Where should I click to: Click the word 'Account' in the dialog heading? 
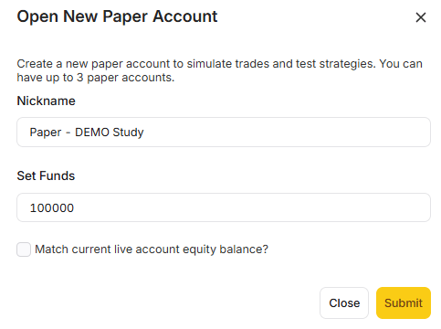pyautogui.click(x=185, y=16)
